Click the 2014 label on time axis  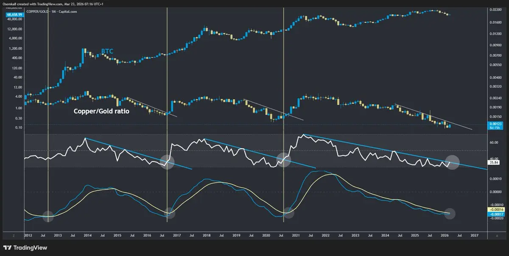pyautogui.click(x=88, y=234)
